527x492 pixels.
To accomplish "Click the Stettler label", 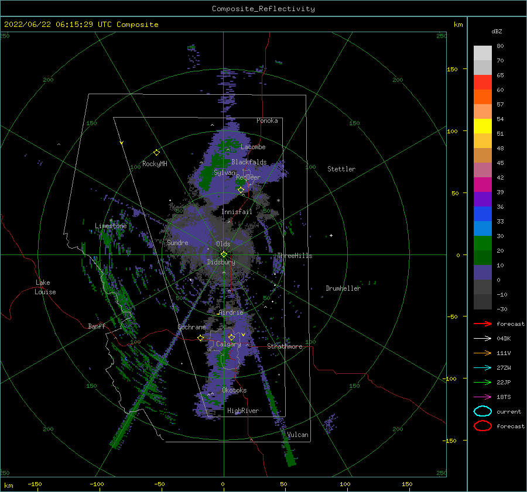I will [x=341, y=169].
